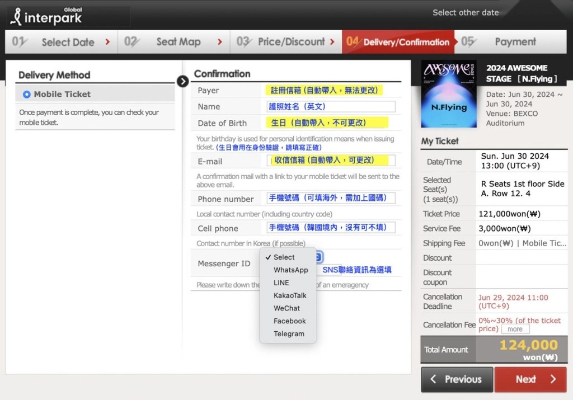
Task: Click the Interpark Global logo
Action: 46,16
